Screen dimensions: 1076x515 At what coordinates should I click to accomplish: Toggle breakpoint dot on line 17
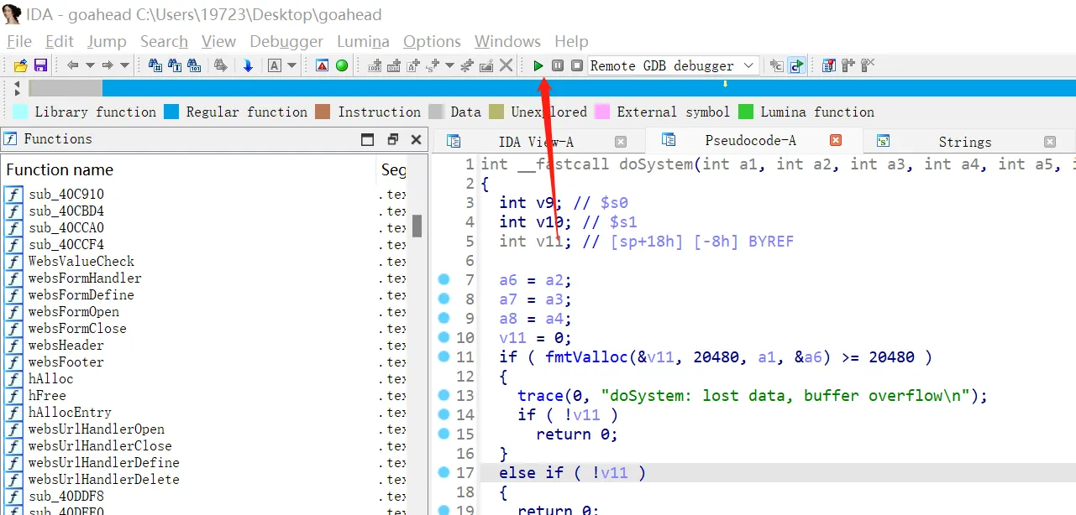coord(444,472)
